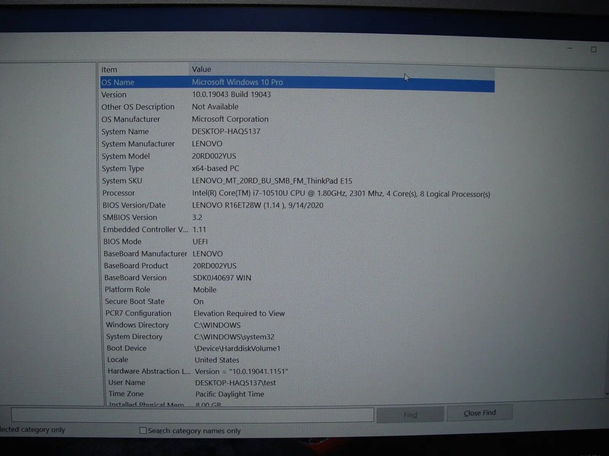
Task: Select the Windows Directory row
Action: pyautogui.click(x=297, y=325)
